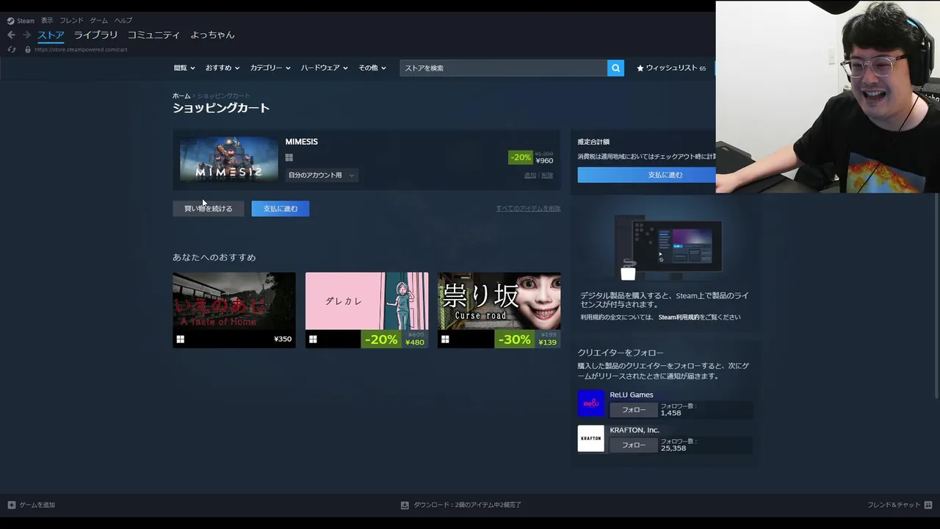Click MIMESIS game title
The image size is (940, 529).
coord(302,142)
